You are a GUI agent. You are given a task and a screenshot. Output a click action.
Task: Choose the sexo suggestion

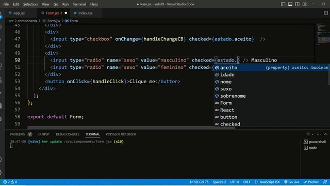272,89
